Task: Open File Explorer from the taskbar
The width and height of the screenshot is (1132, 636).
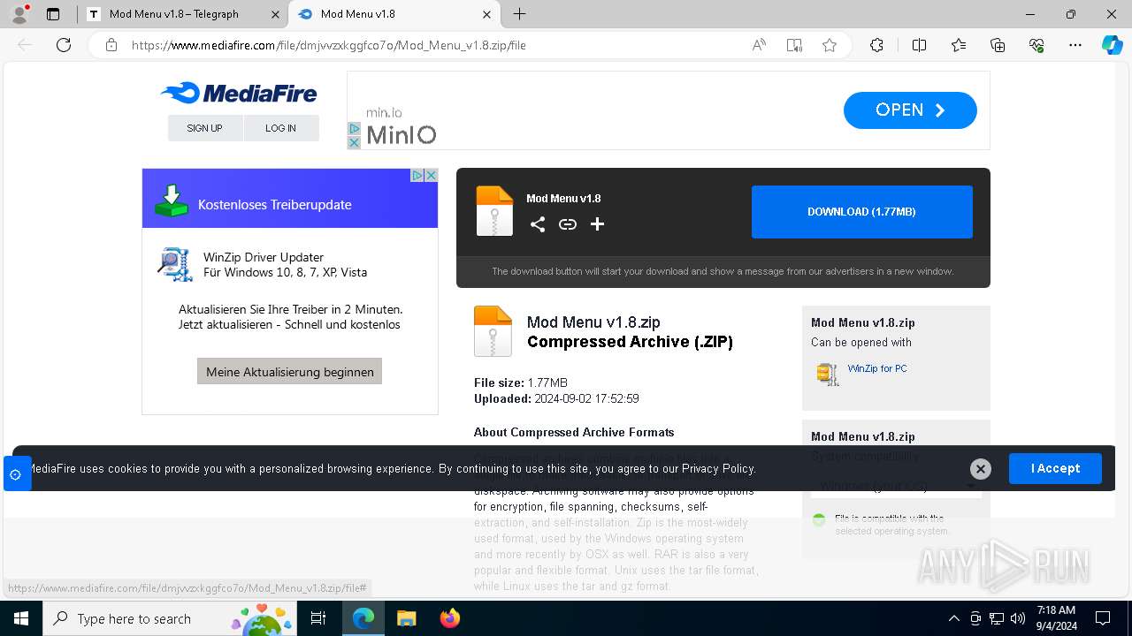Action: pyautogui.click(x=406, y=618)
